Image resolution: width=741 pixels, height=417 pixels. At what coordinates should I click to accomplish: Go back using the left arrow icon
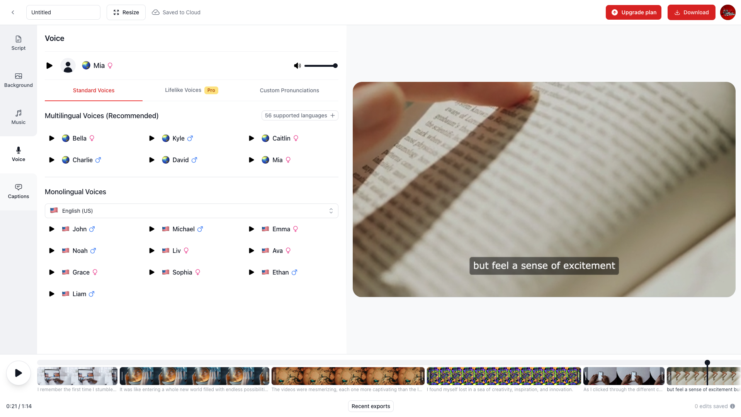click(x=13, y=12)
